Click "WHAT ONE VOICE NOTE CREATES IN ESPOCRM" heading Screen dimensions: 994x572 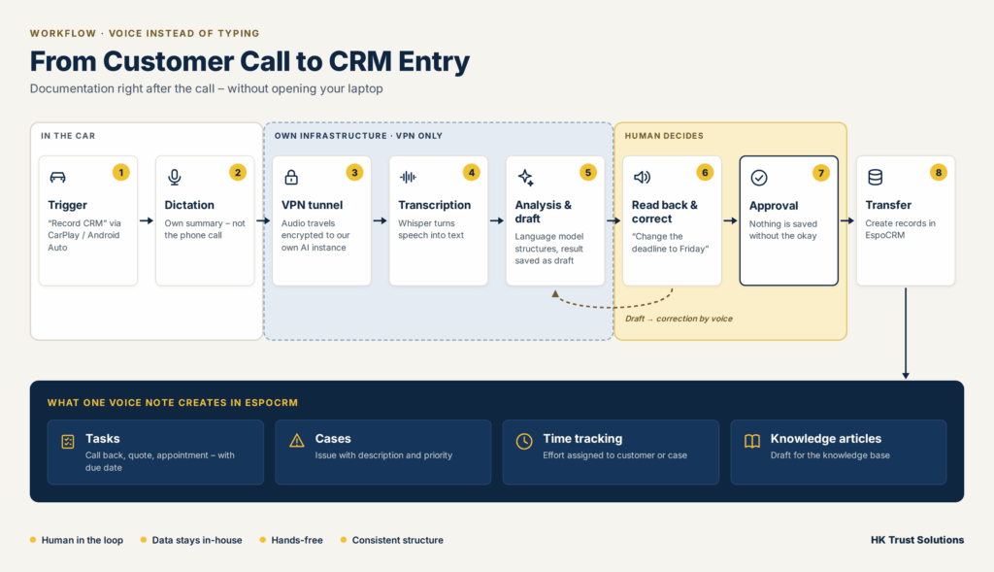[x=173, y=403]
